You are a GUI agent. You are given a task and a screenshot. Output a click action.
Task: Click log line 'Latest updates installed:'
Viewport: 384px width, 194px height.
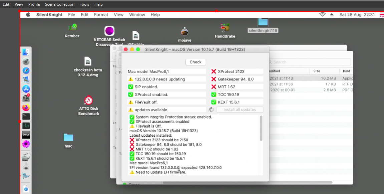tap(151, 135)
